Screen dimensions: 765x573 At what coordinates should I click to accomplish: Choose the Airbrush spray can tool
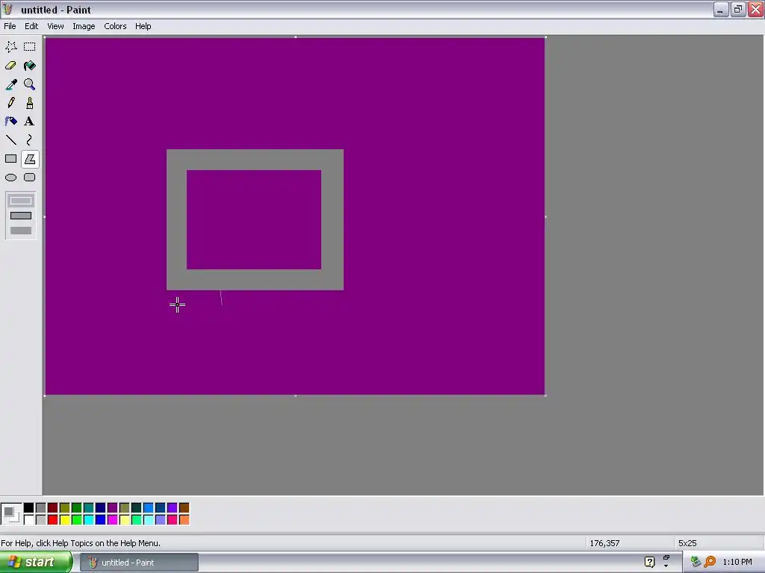(x=10, y=122)
